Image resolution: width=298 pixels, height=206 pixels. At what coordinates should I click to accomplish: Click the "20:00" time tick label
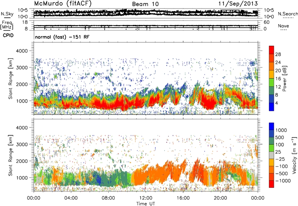[x=221, y=198]
